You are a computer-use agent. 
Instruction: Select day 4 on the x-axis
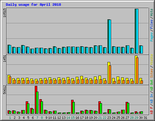pyautogui.click(x=24, y=118)
